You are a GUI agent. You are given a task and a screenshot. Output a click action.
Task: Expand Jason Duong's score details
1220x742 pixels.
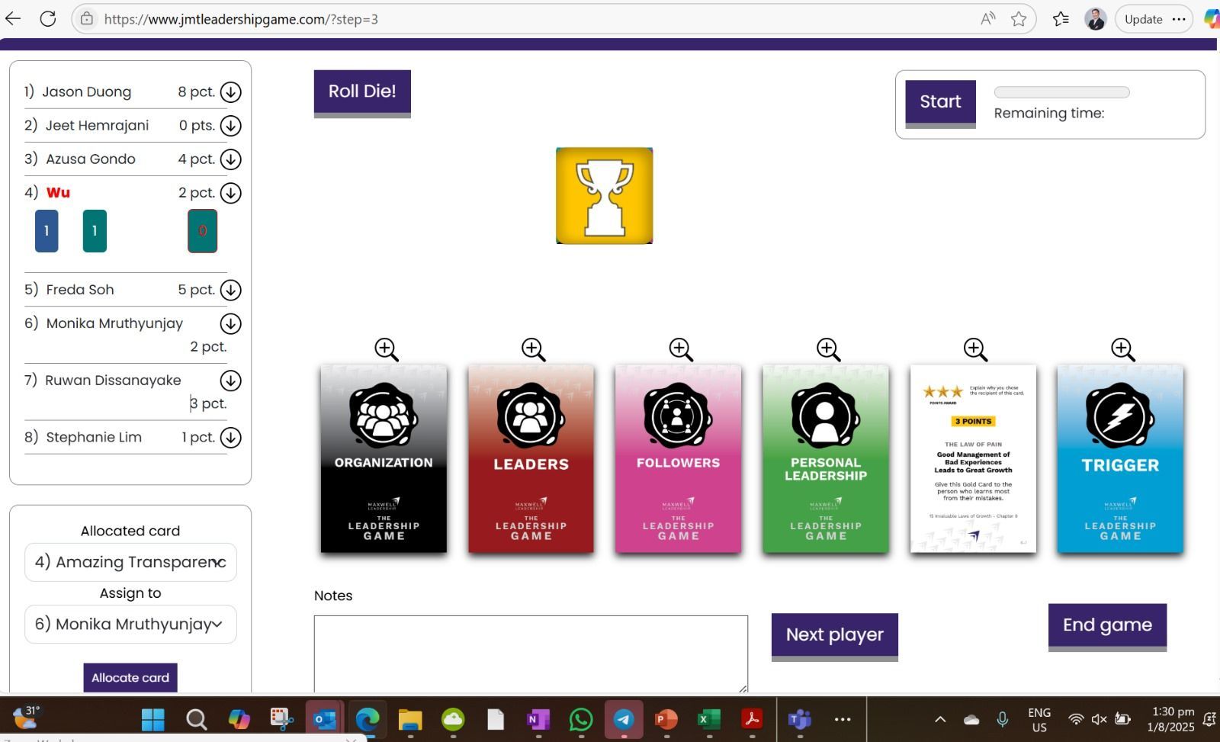(x=230, y=92)
